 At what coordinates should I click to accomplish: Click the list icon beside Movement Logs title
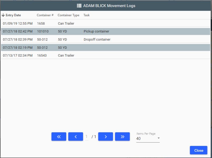tap(79, 6)
